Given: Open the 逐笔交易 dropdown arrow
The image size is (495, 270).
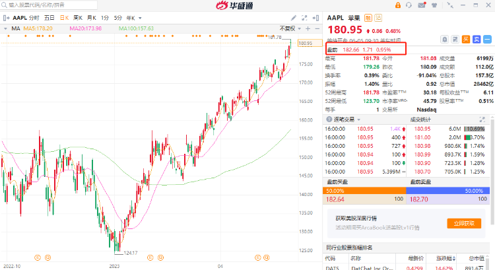Looking at the screenshot, I should (x=359, y=119).
